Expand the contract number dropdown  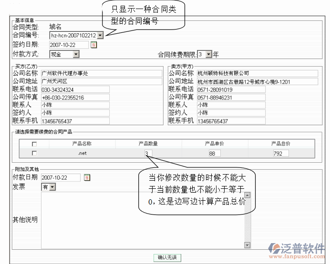click(100, 35)
